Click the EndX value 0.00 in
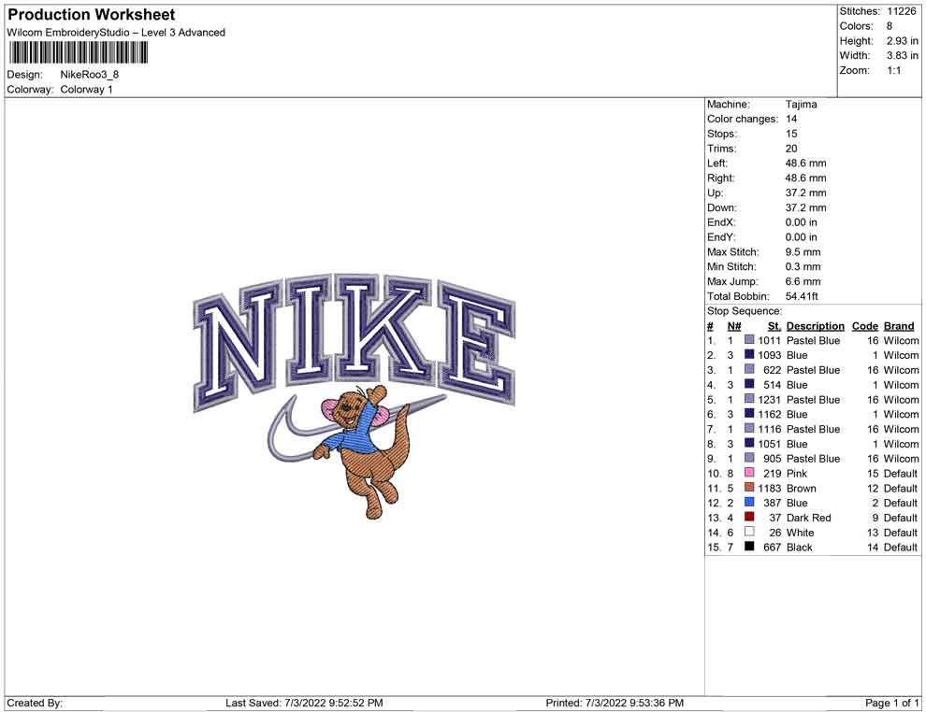The width and height of the screenshot is (926, 712). (x=802, y=222)
